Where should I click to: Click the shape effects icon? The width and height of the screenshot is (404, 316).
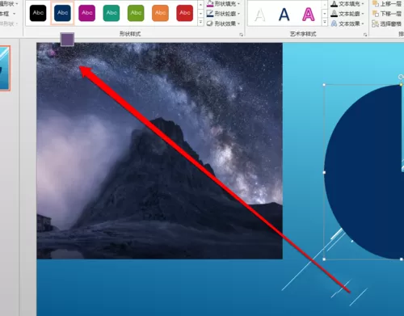(x=210, y=23)
